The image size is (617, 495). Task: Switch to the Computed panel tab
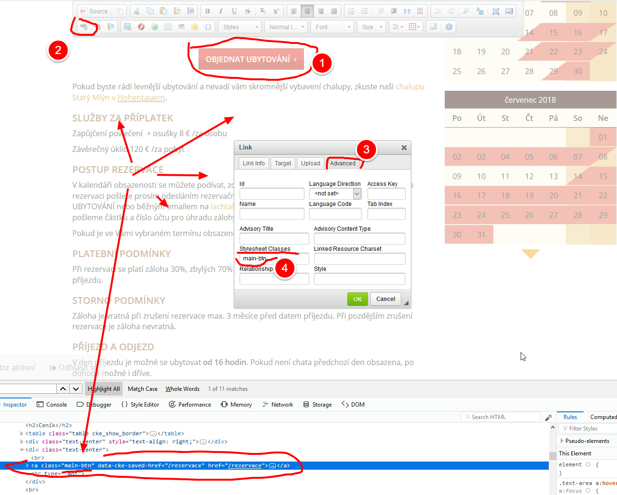[x=603, y=417]
